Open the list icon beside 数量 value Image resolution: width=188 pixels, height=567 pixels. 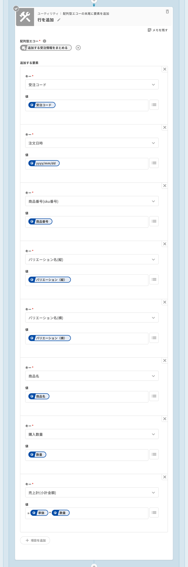pyautogui.click(x=154, y=454)
